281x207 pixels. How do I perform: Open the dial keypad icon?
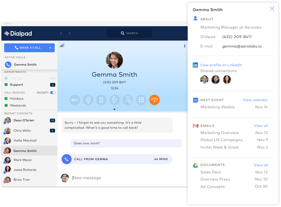coord(141,100)
